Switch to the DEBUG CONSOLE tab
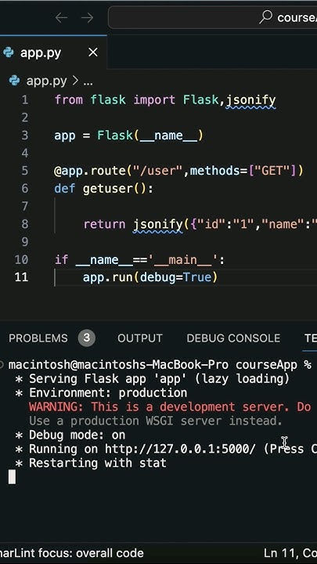Viewport: 317px width, 564px height. pyautogui.click(x=233, y=338)
